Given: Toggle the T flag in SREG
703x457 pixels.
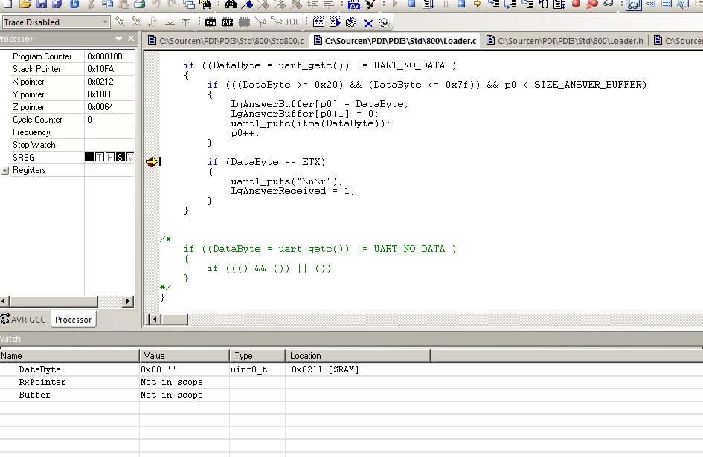Looking at the screenshot, I should pos(100,157).
